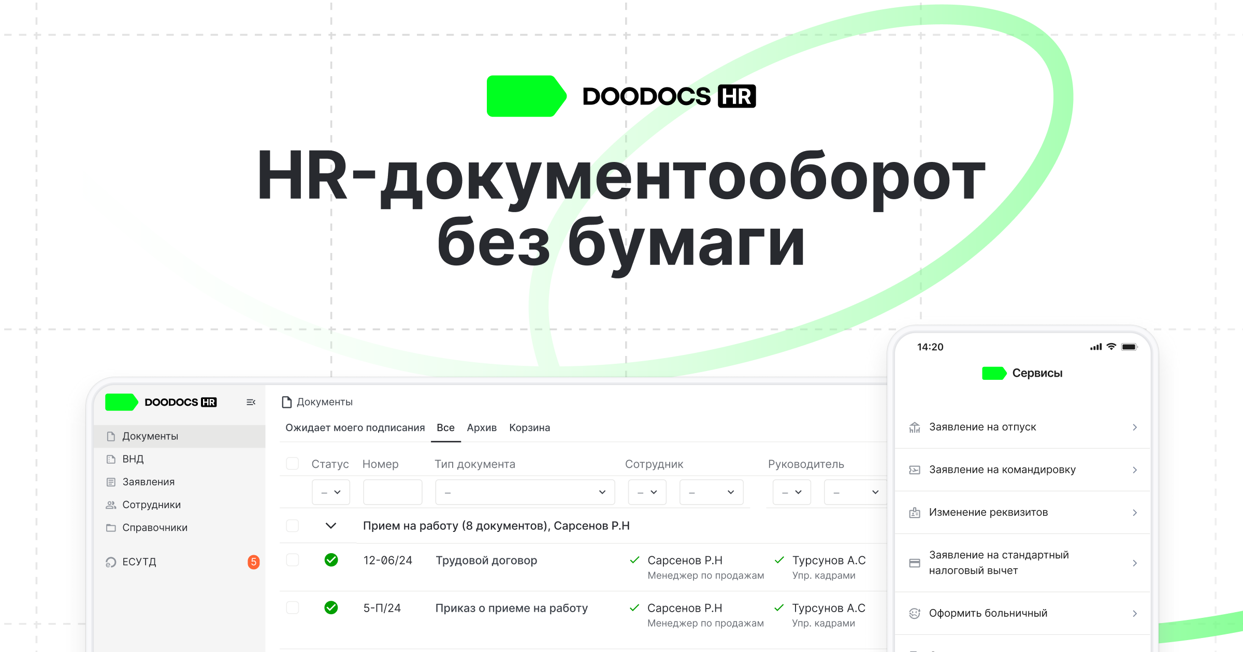1243x652 pixels.
Task: Click the Номер filter input field
Action: [392, 492]
